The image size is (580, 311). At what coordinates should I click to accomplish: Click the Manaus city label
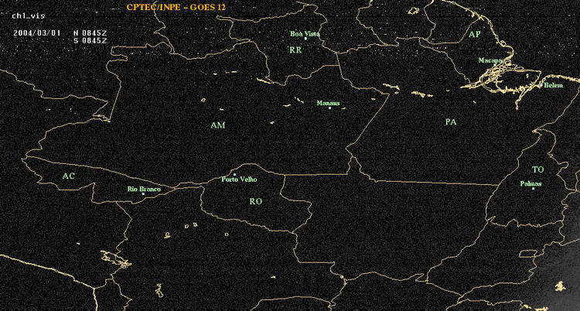[x=328, y=104]
